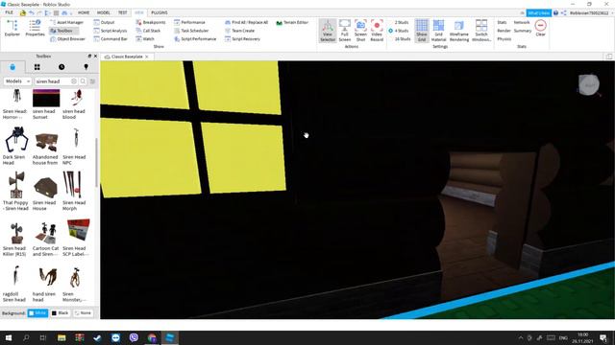Select Siren Head House model thumbnail
This screenshot has height=345, width=615.
click(45, 188)
